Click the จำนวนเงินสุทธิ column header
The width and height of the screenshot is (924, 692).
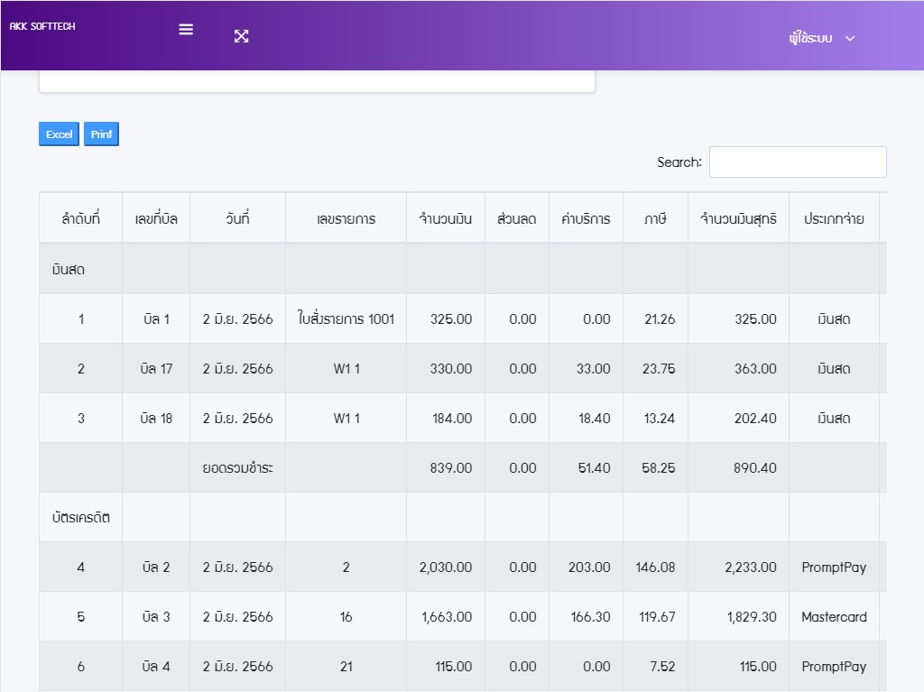click(738, 218)
